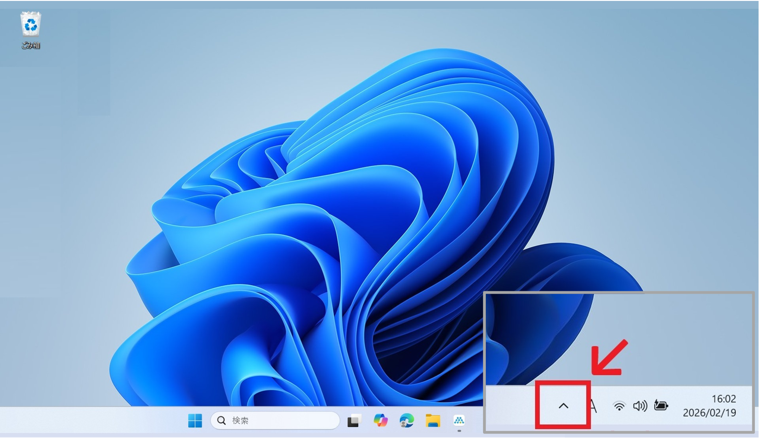Image resolution: width=759 pixels, height=438 pixels.
Task: Open File Explorer from the taskbar
Action: pos(433,420)
